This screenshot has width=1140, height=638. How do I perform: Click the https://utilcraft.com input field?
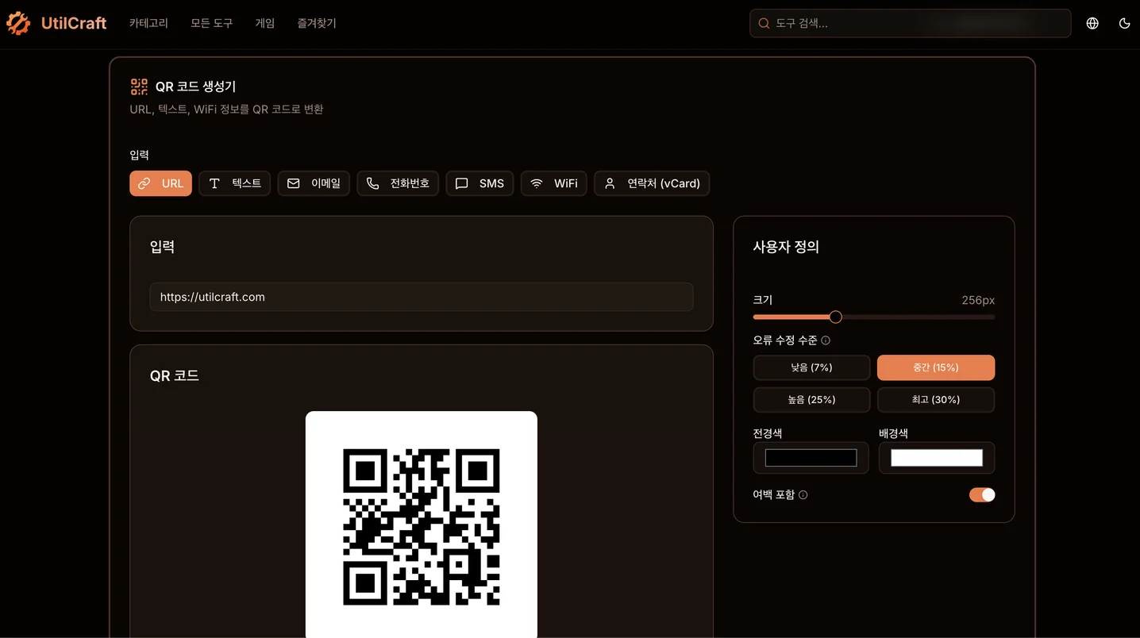point(421,297)
